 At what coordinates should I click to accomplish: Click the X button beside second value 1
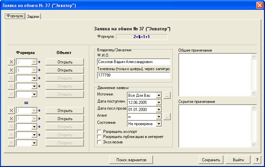tap(11, 119)
